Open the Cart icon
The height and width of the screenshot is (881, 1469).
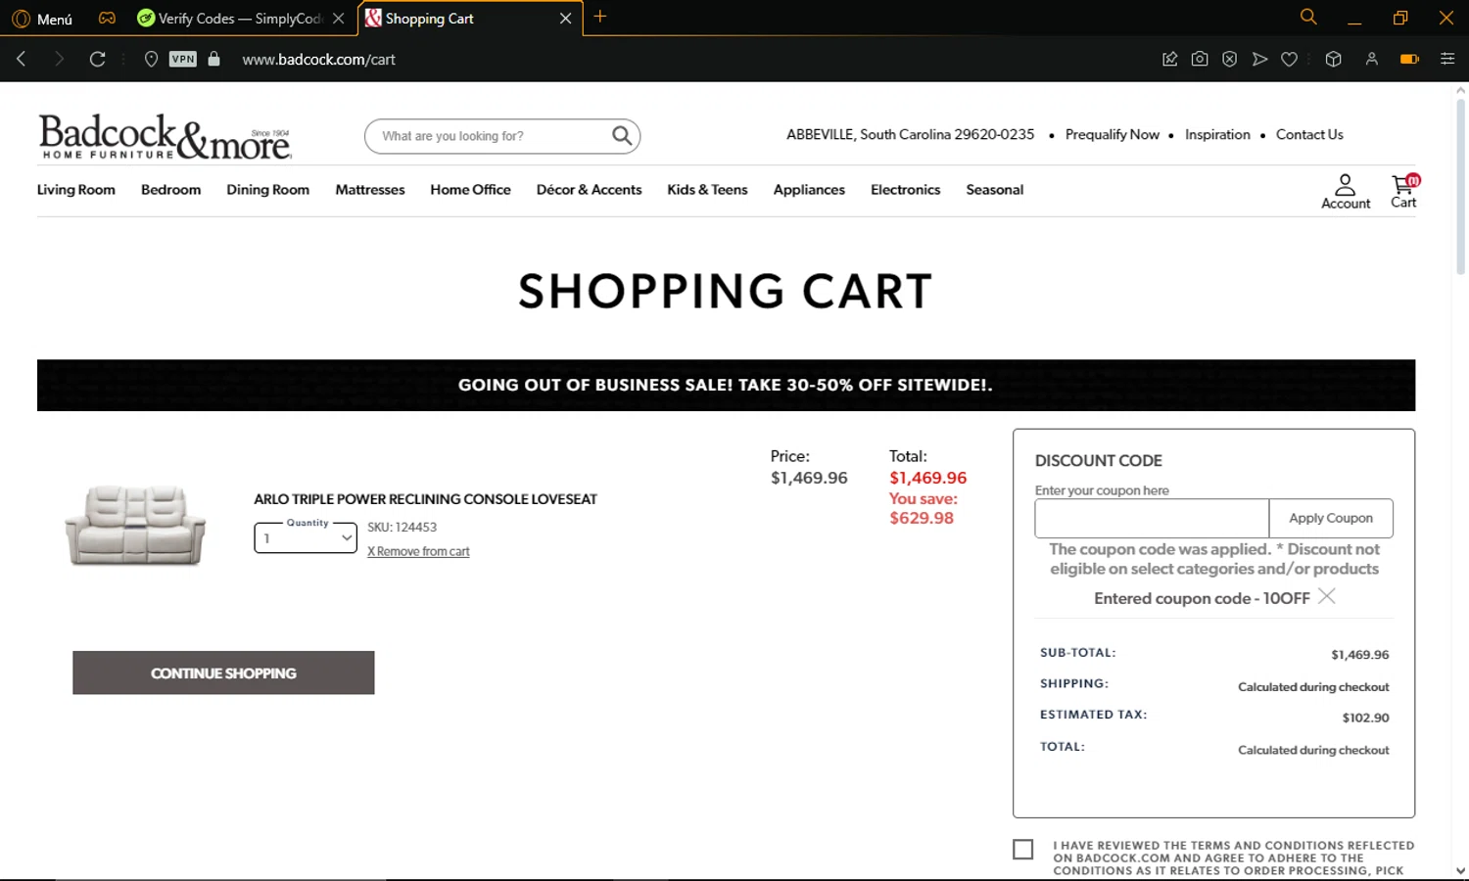1404,191
